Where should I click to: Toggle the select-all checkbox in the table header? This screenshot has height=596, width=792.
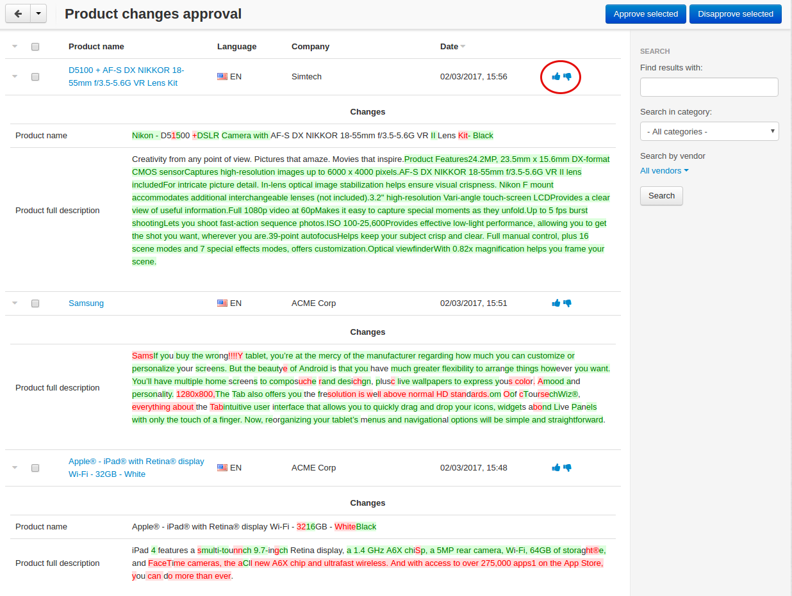[x=35, y=47]
